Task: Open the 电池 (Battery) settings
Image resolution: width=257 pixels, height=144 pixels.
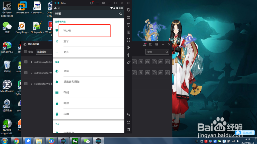Action: 88,103
